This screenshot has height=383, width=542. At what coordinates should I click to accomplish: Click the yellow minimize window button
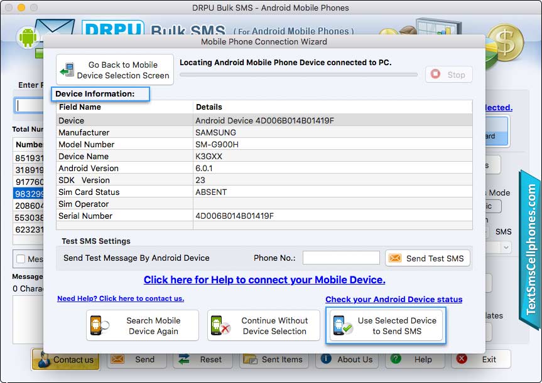21,8
